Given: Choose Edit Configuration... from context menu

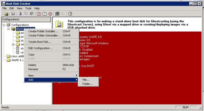Looking at the screenshot, I should pos(52,48).
